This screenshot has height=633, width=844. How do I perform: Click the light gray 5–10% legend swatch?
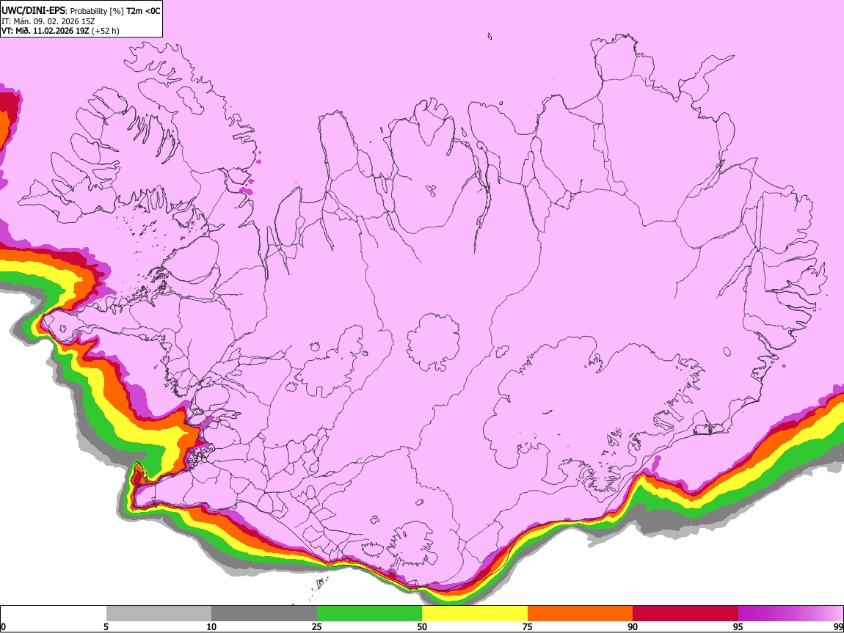coord(159,613)
